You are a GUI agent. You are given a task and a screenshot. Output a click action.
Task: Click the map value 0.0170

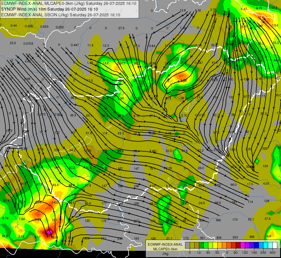point(200,115)
